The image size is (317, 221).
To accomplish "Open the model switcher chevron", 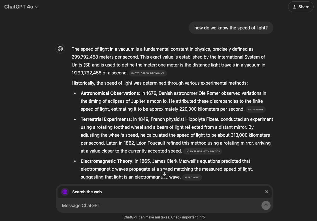I will tap(37, 7).
